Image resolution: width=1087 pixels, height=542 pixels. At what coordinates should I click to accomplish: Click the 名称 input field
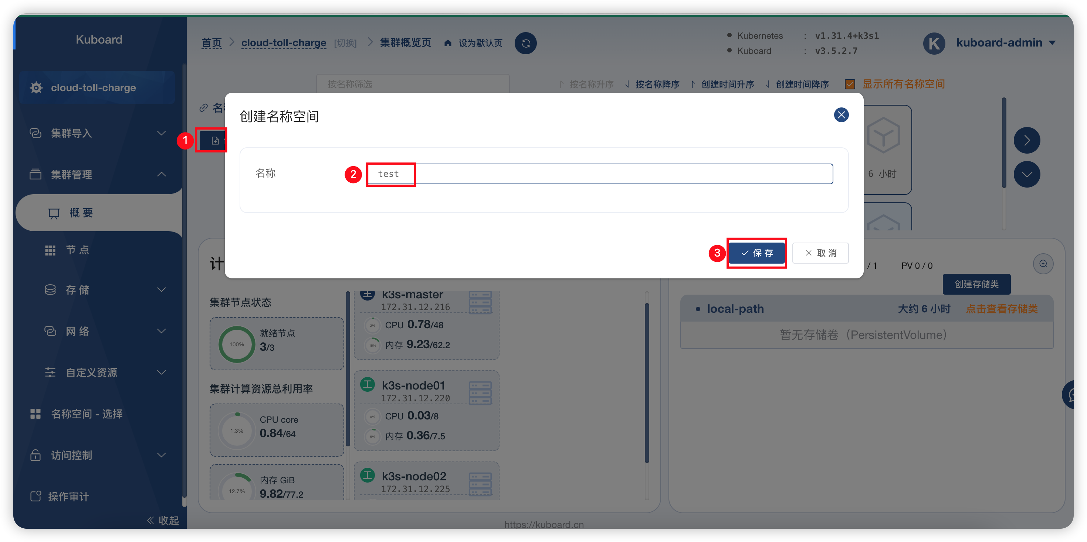[600, 174]
